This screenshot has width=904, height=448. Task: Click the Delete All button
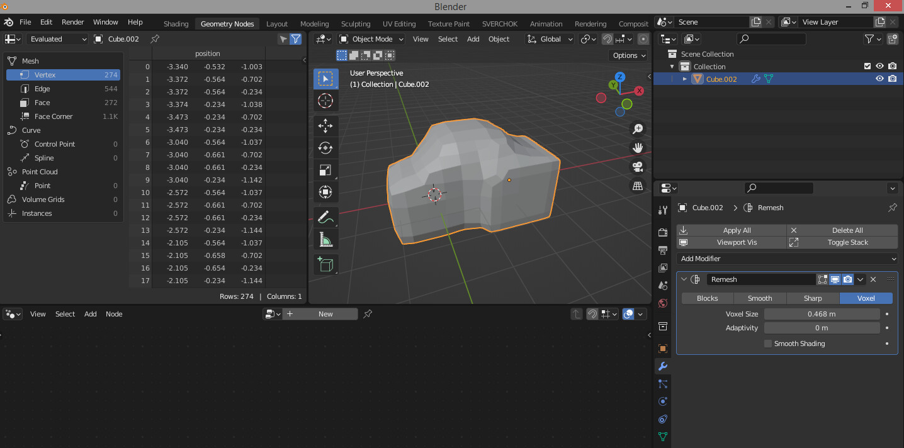[843, 230]
